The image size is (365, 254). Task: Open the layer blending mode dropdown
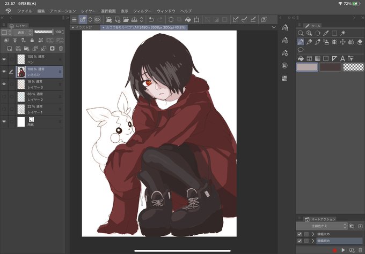point(23,33)
